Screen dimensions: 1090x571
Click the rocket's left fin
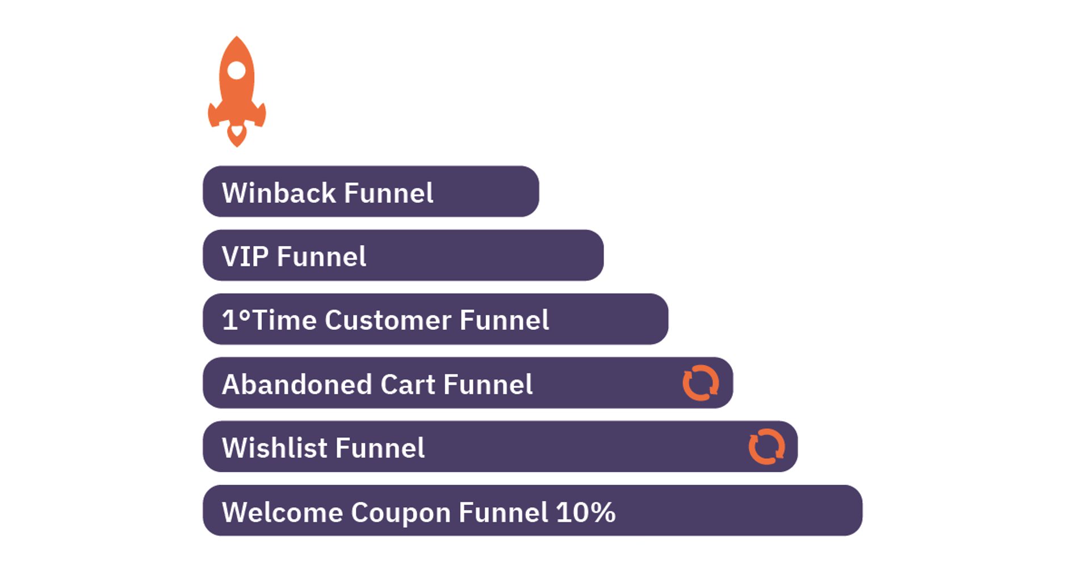[214, 115]
